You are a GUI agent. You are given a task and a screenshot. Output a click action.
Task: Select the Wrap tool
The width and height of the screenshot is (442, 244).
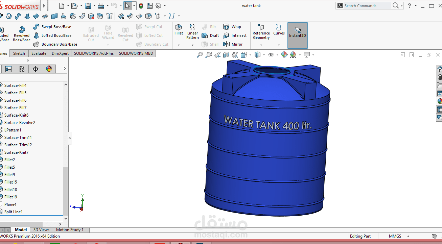click(232, 27)
